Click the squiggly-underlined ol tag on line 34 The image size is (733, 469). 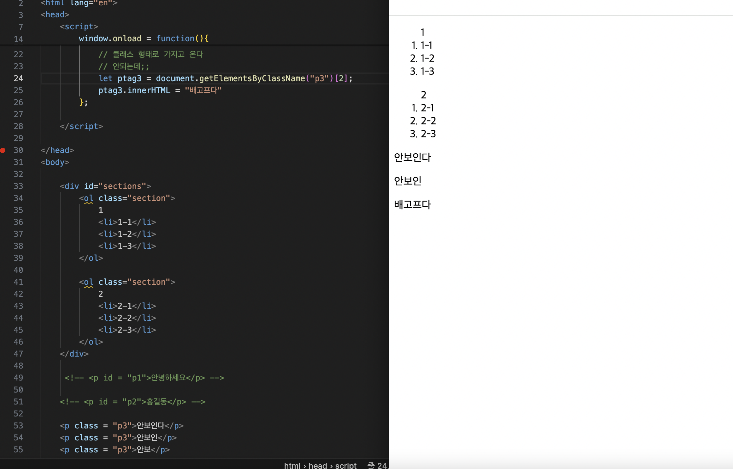coord(89,198)
